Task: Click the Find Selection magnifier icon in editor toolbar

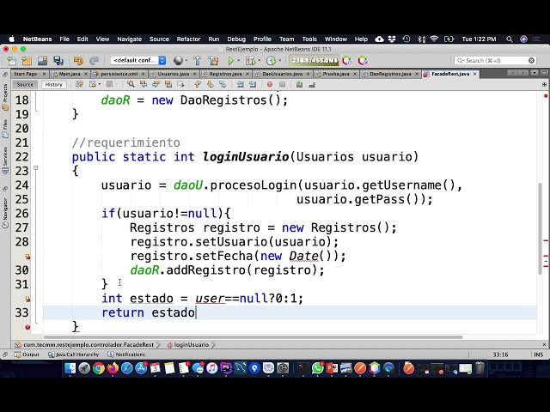Action: (131, 84)
